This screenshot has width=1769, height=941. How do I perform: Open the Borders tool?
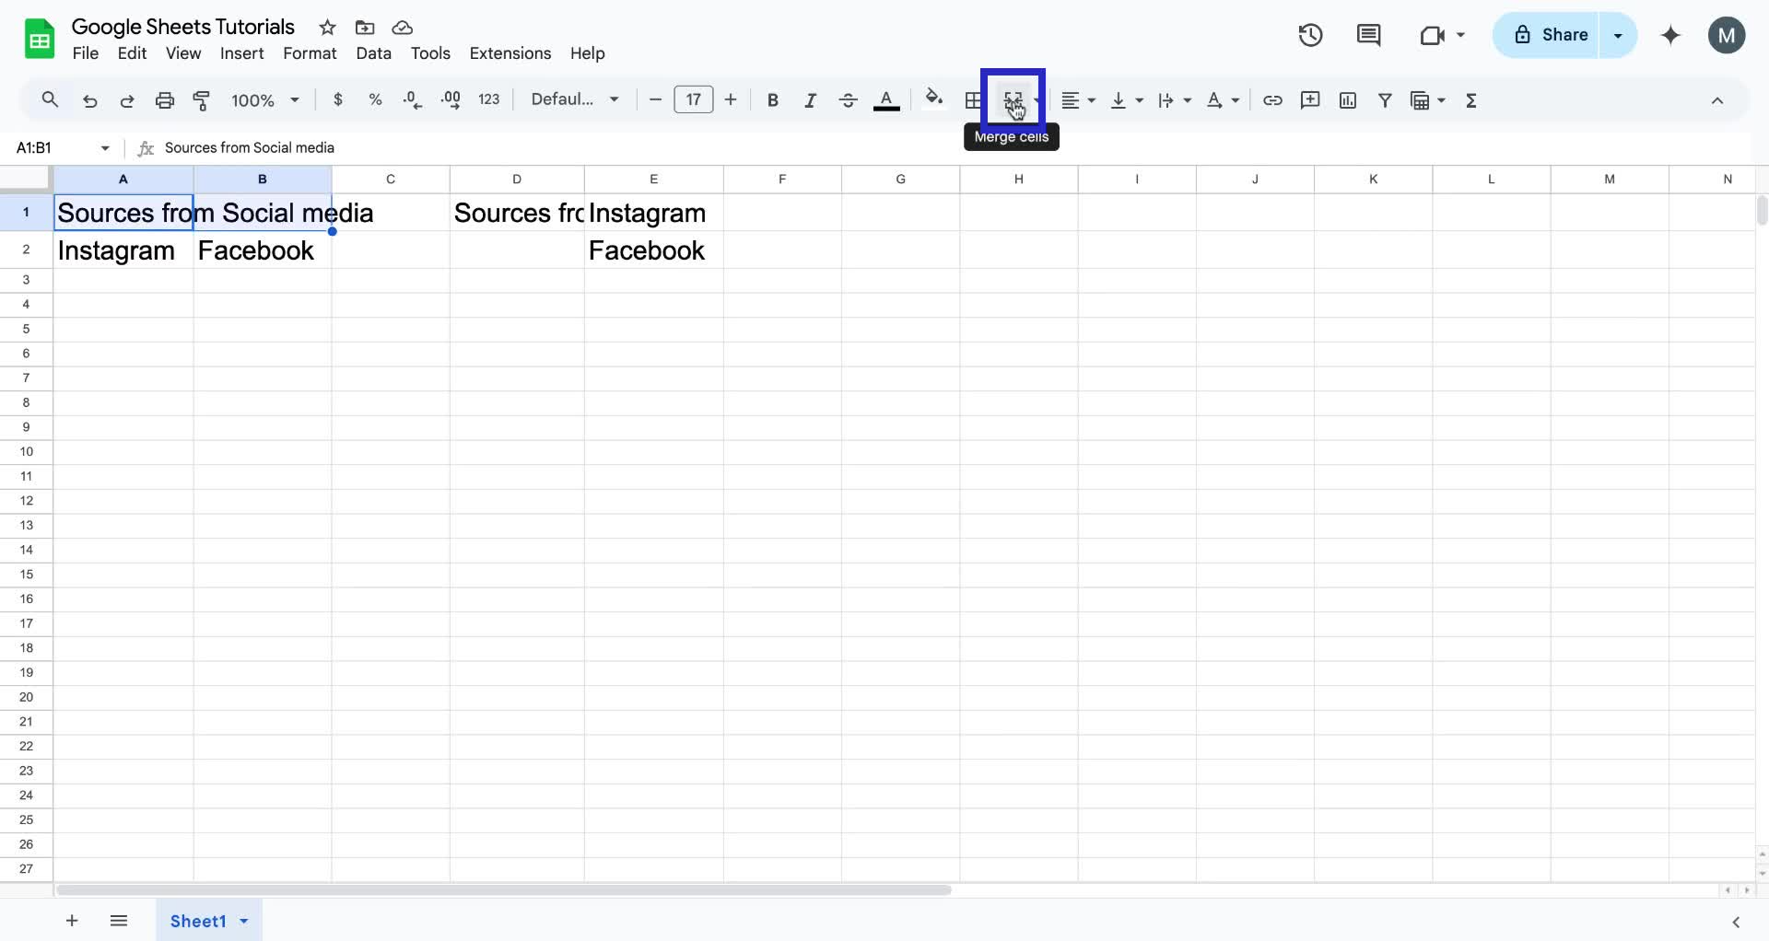pos(973,99)
